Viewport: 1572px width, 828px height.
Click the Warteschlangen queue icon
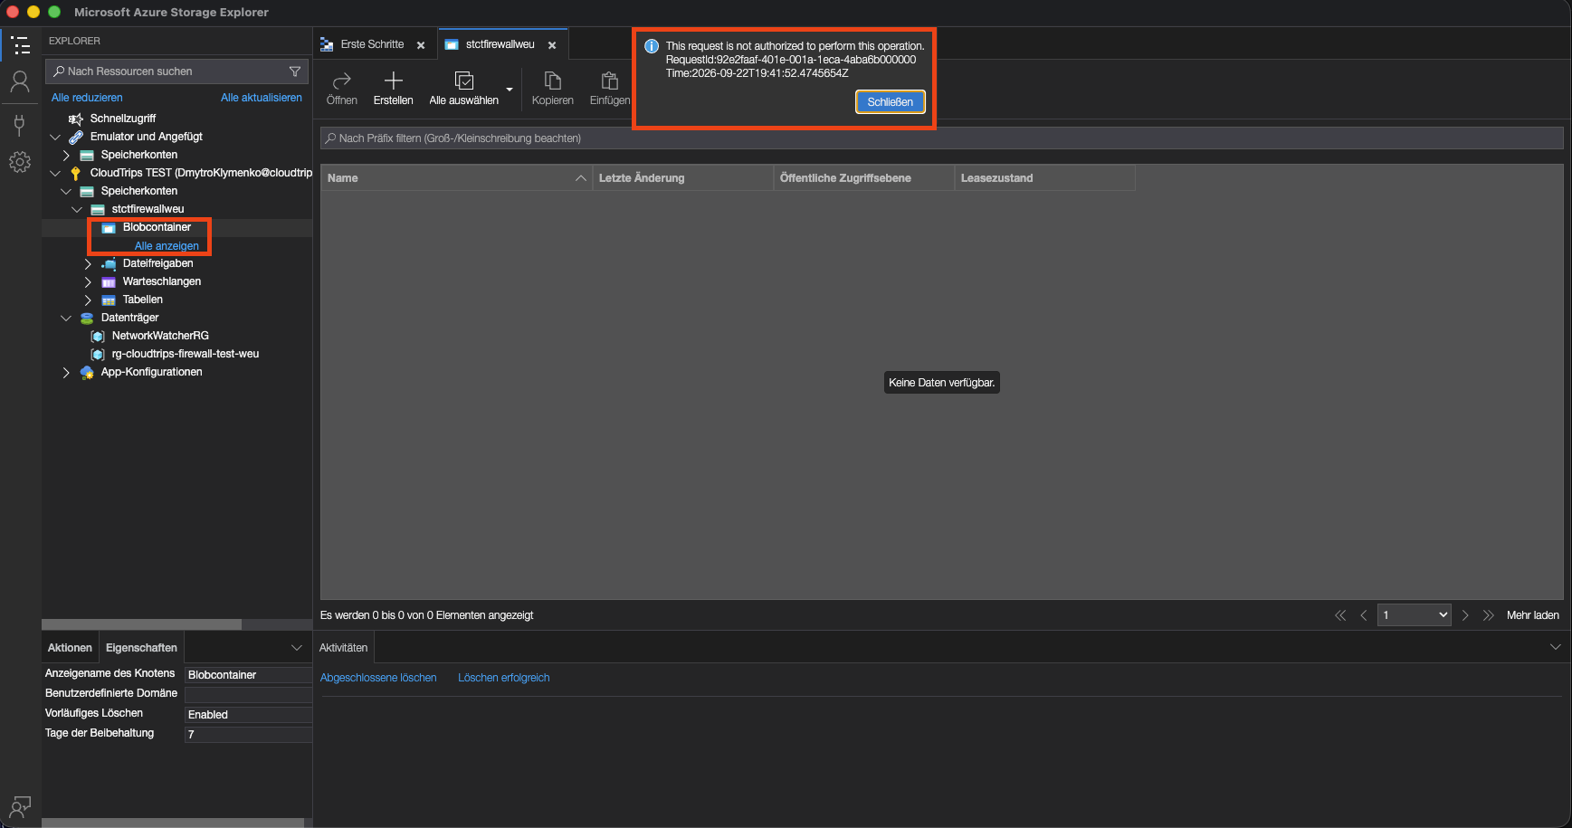pos(109,282)
